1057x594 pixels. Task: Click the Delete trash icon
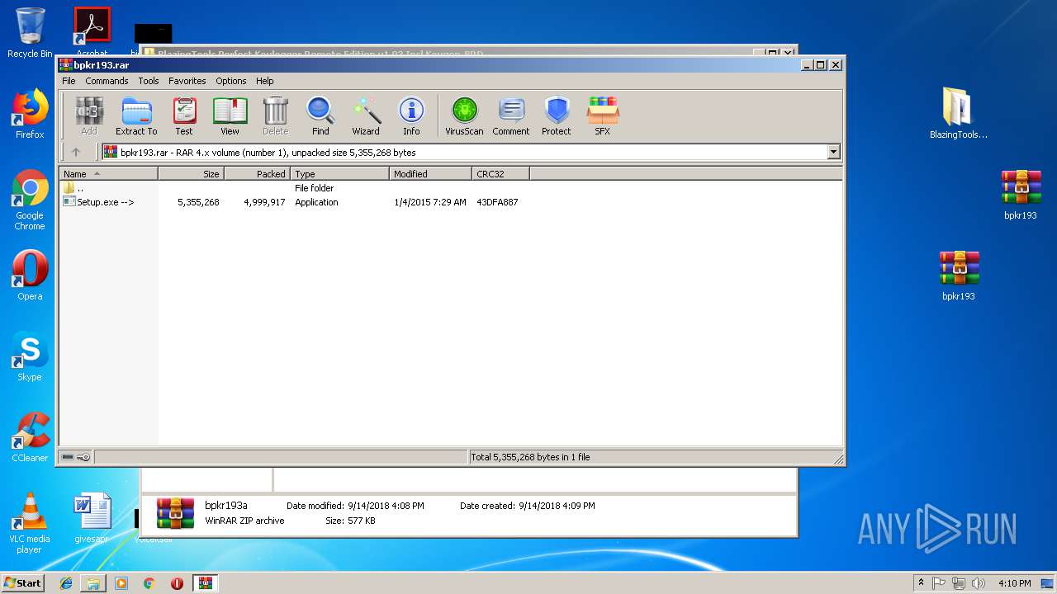point(275,115)
